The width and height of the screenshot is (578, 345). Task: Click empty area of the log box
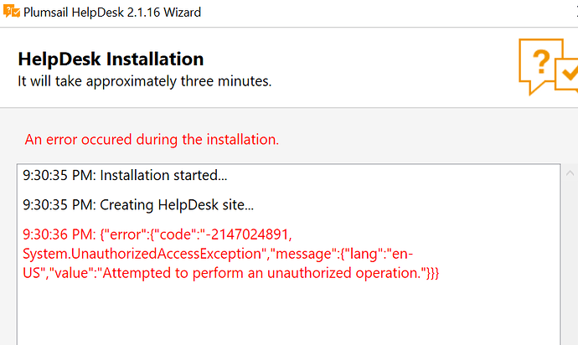(288, 313)
